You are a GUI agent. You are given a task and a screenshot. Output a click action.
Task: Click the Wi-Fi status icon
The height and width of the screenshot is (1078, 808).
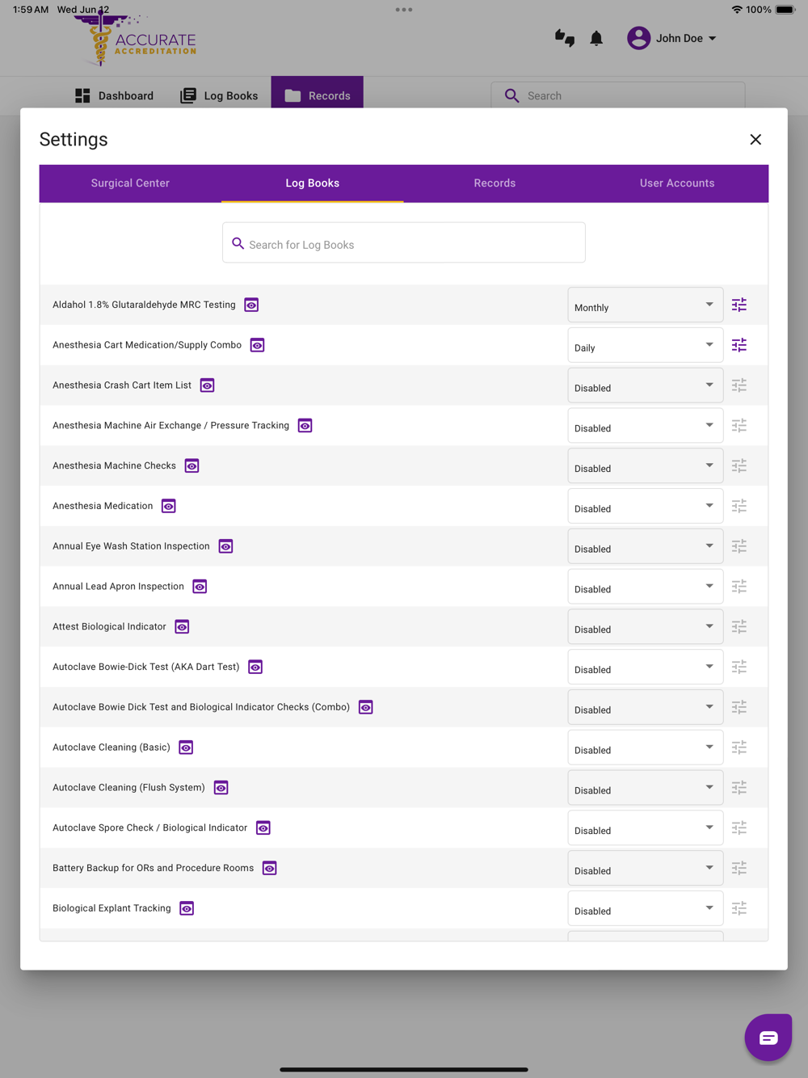tap(737, 10)
